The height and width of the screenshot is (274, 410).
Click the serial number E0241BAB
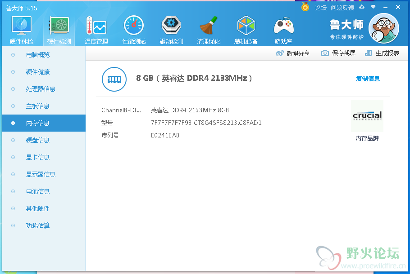click(x=165, y=135)
